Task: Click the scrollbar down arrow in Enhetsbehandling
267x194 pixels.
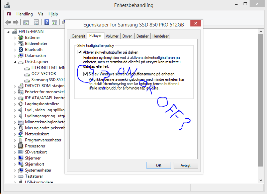Action: [261, 180]
